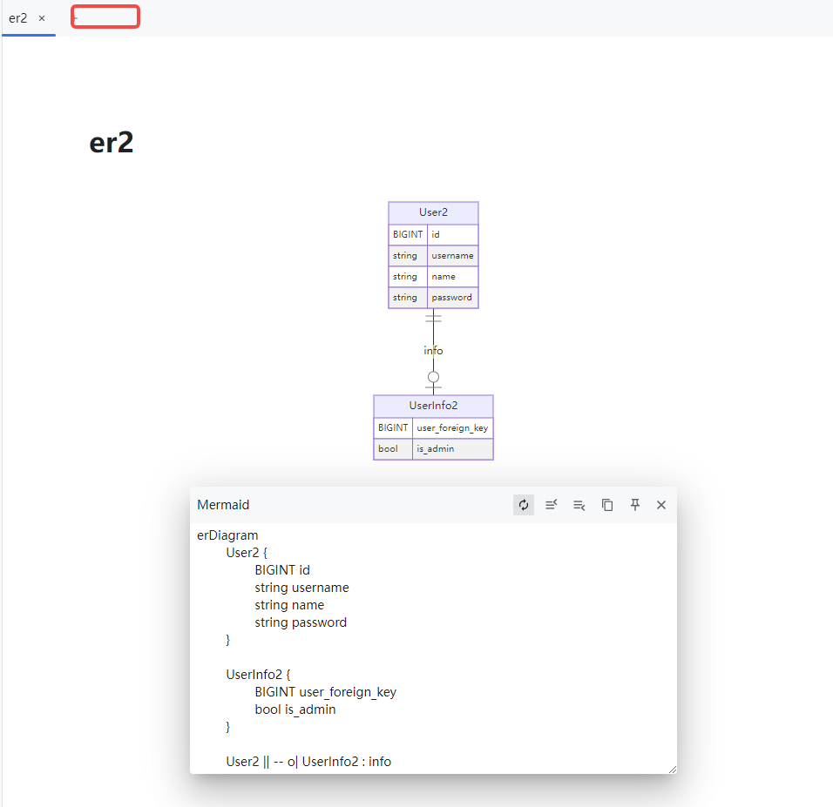
Task: Close the er2 tab
Action: click(41, 17)
